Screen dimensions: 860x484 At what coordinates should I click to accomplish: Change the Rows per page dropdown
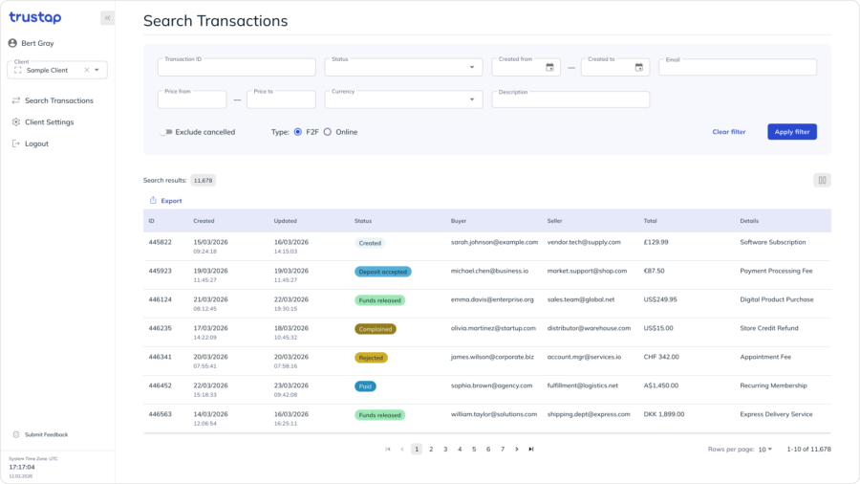(765, 449)
